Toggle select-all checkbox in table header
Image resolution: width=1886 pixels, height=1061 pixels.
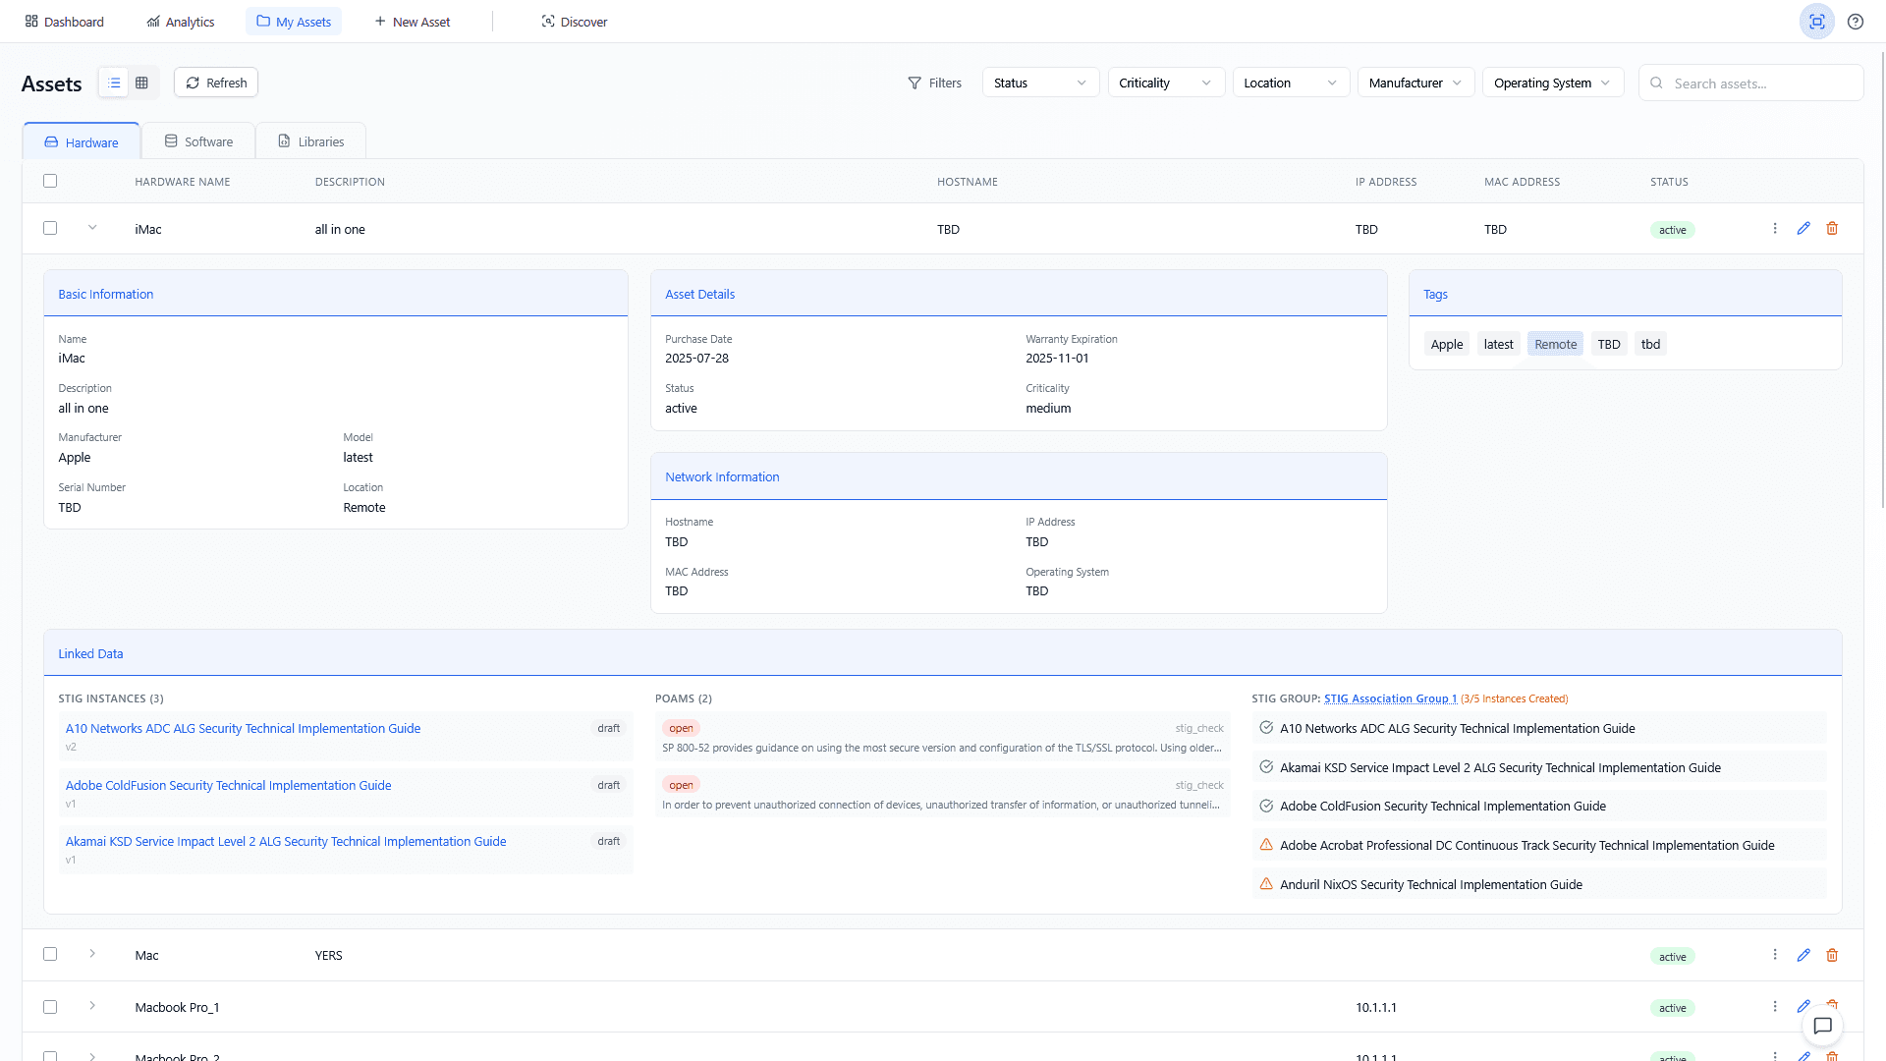pos(50,181)
